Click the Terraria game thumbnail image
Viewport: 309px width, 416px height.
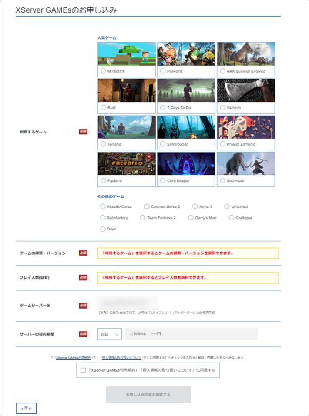point(127,127)
